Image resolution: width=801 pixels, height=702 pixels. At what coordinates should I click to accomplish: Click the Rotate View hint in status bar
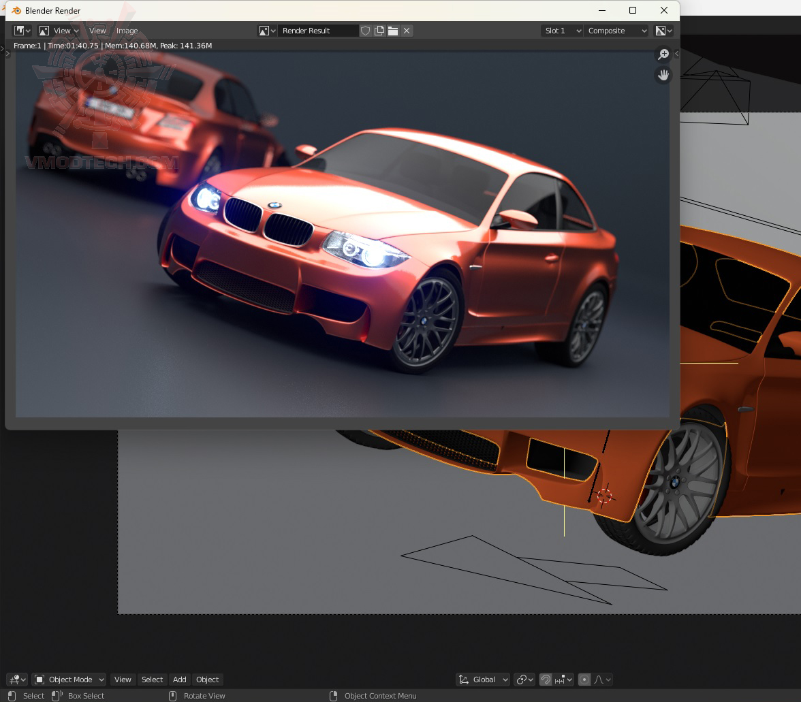pyautogui.click(x=198, y=696)
